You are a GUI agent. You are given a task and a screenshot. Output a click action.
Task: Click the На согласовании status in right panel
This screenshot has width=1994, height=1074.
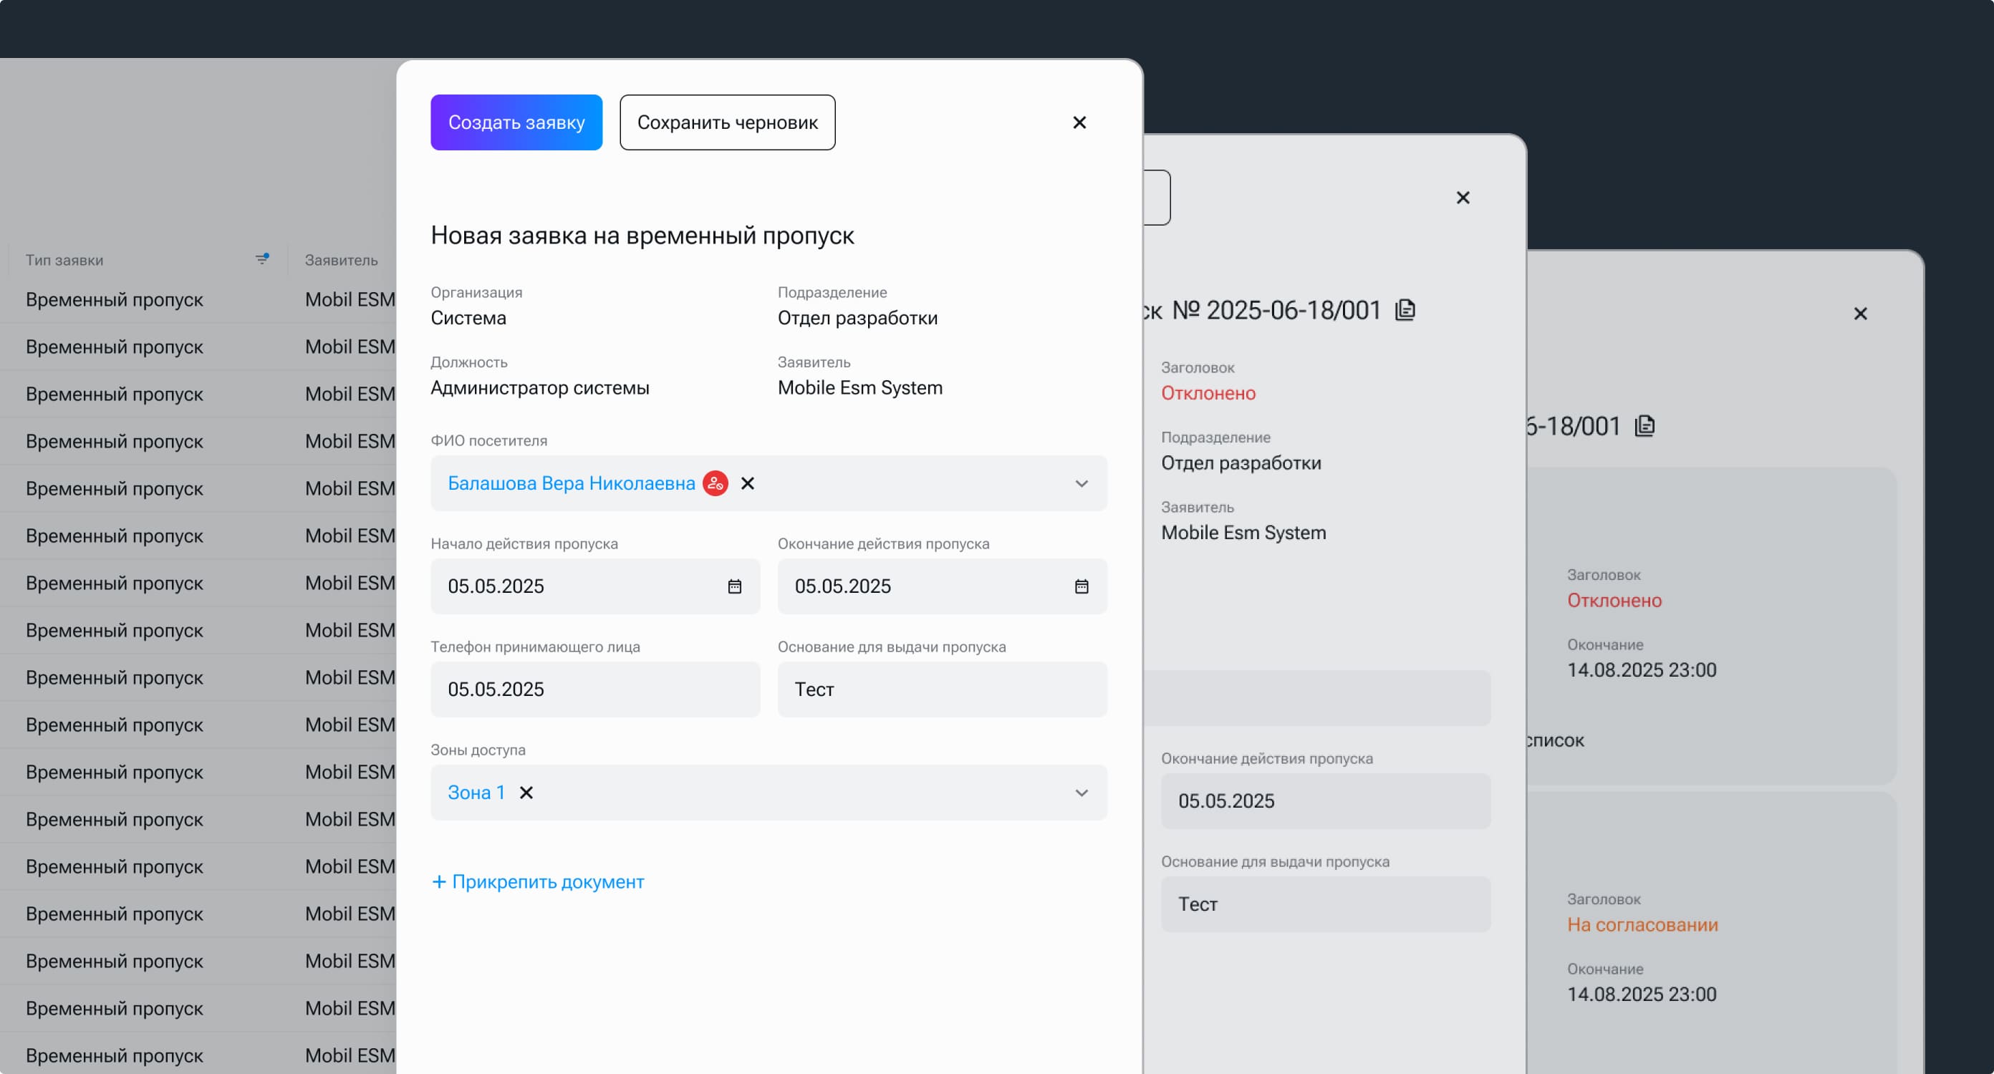click(1642, 924)
